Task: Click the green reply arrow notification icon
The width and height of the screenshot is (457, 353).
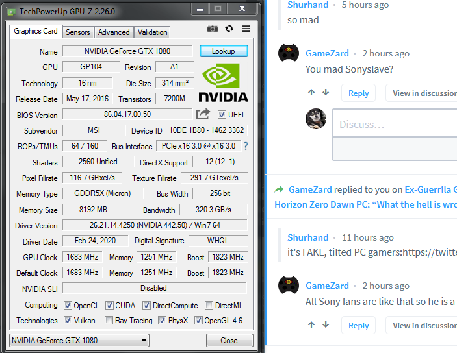Action: pos(280,189)
